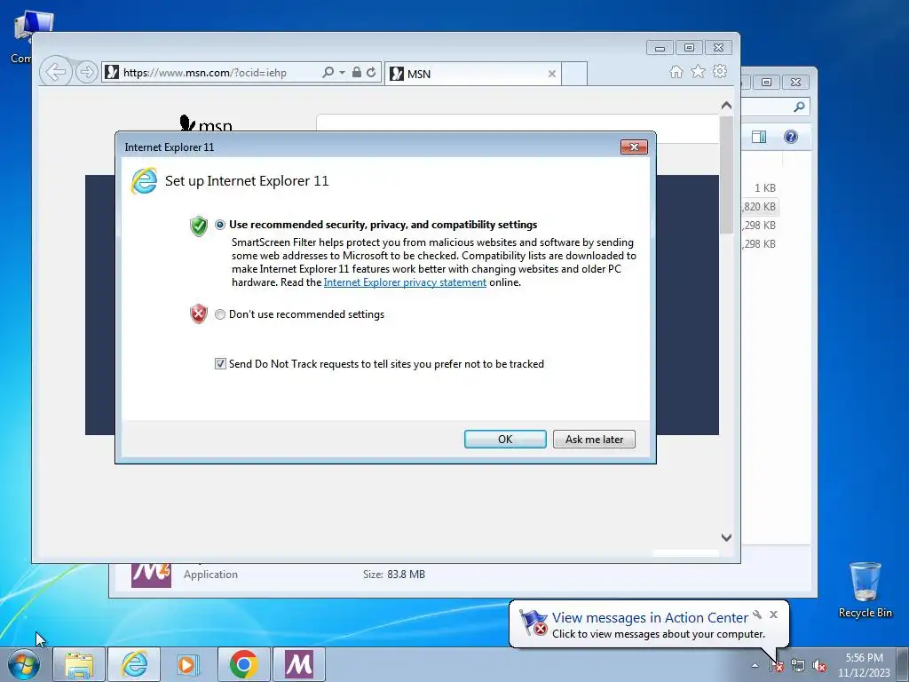The height and width of the screenshot is (682, 909).
Task: Open a new blank tab in IE
Action: (574, 74)
